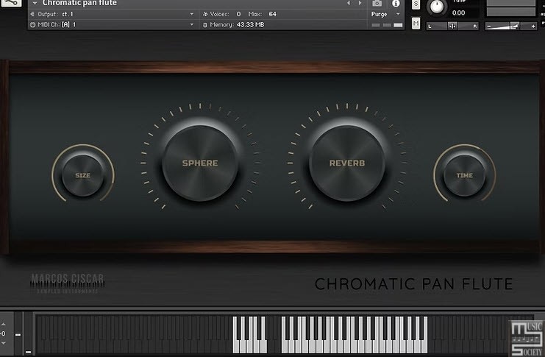
Task: Mute the instrument with M button
Action: click(x=416, y=24)
